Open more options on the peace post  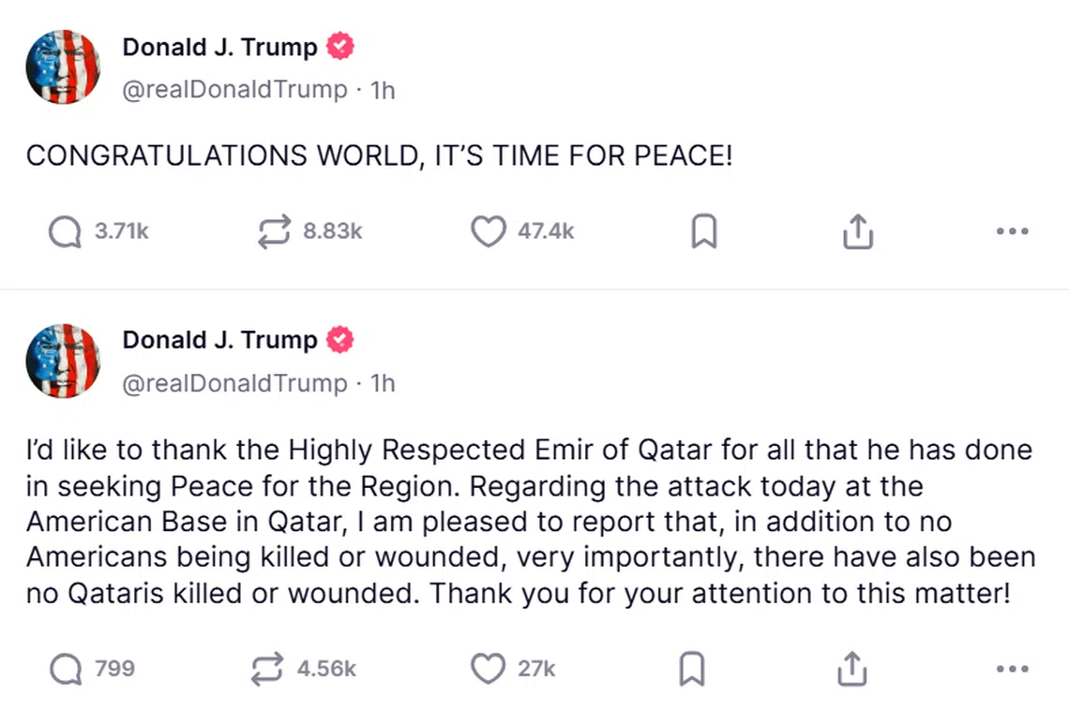tap(1013, 231)
